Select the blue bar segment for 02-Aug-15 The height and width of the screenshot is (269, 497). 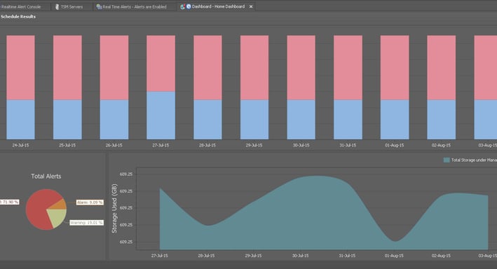click(x=441, y=120)
